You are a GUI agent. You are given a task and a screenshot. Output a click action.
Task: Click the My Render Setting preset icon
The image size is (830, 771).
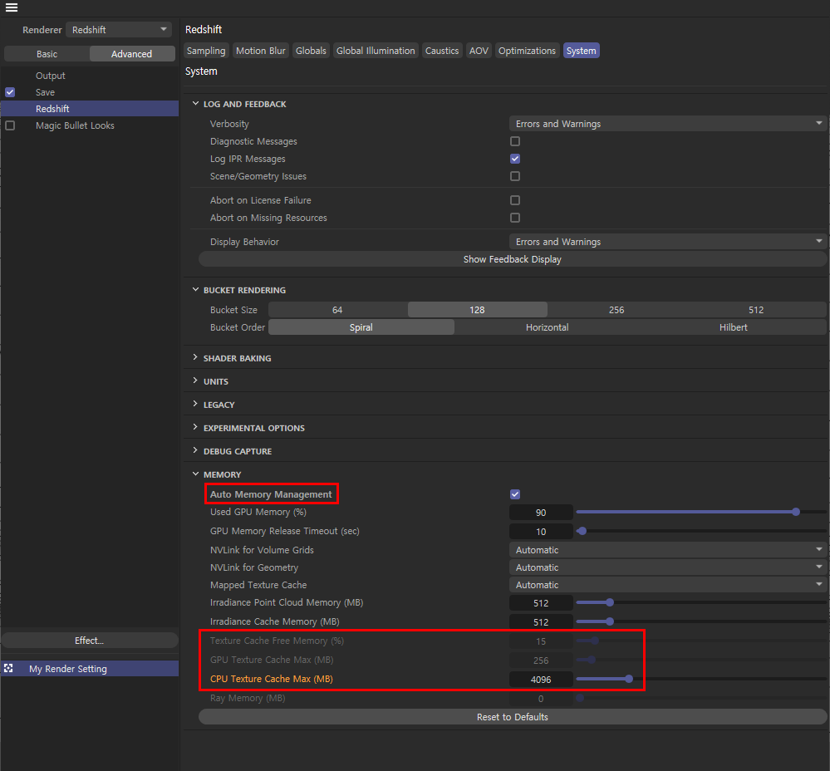[x=8, y=668]
